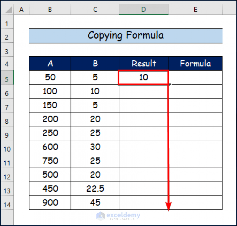Select column C header
This screenshot has width=237, height=226.
(95, 10)
